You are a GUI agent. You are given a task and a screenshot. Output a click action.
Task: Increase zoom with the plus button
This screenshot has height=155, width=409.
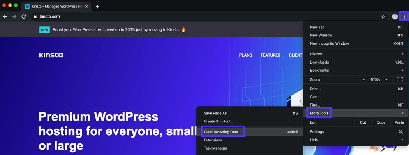pos(386,79)
